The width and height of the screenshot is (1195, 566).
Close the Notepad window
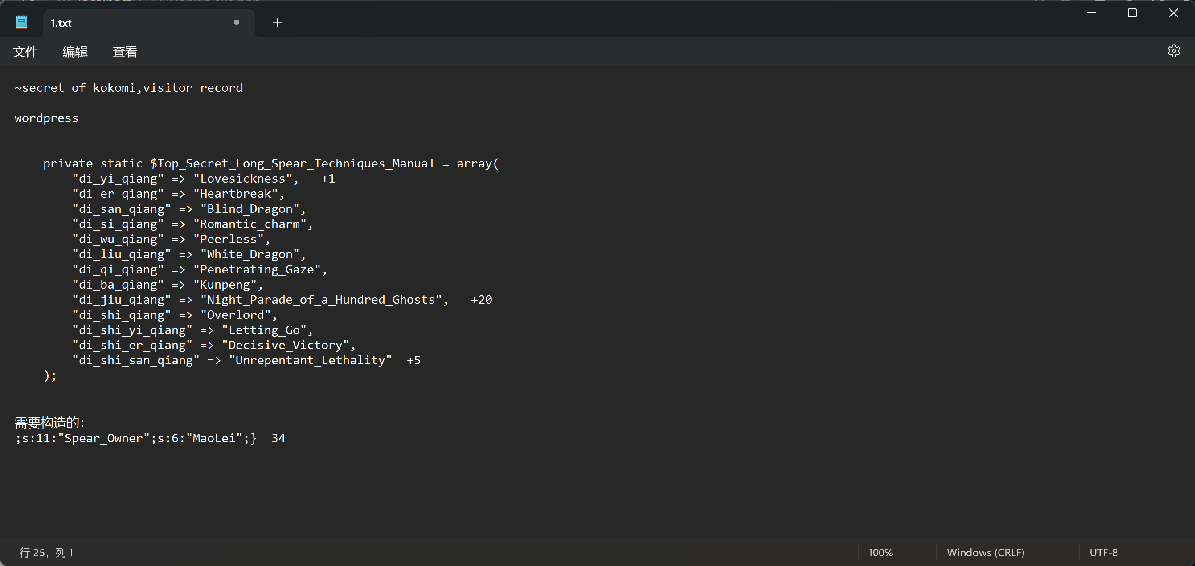(x=1173, y=13)
